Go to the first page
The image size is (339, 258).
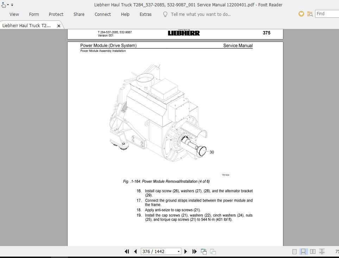[127, 252]
